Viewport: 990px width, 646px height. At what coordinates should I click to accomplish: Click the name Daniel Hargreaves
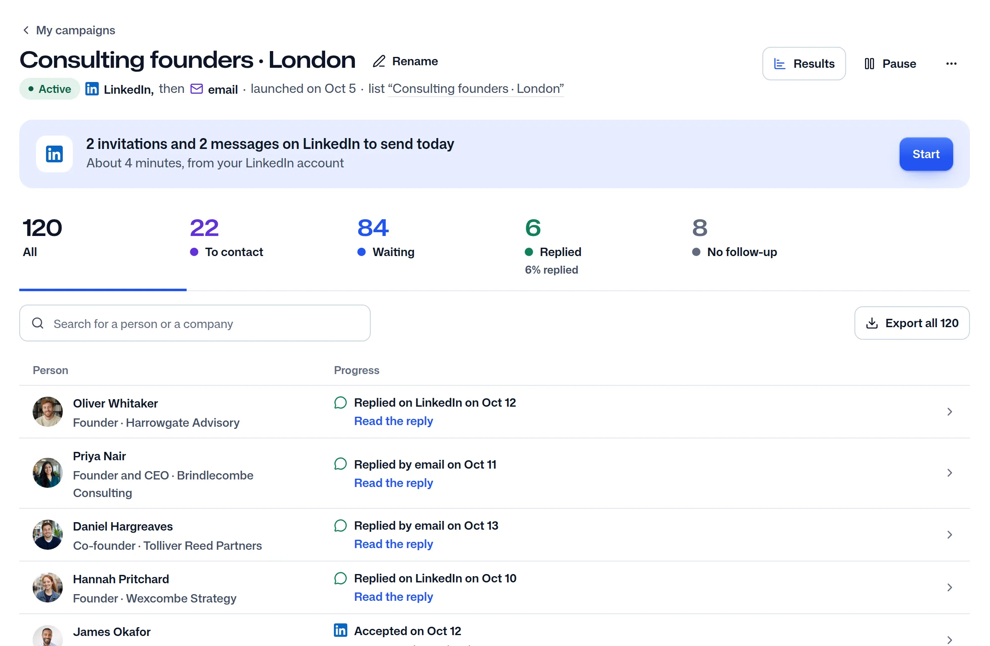123,526
